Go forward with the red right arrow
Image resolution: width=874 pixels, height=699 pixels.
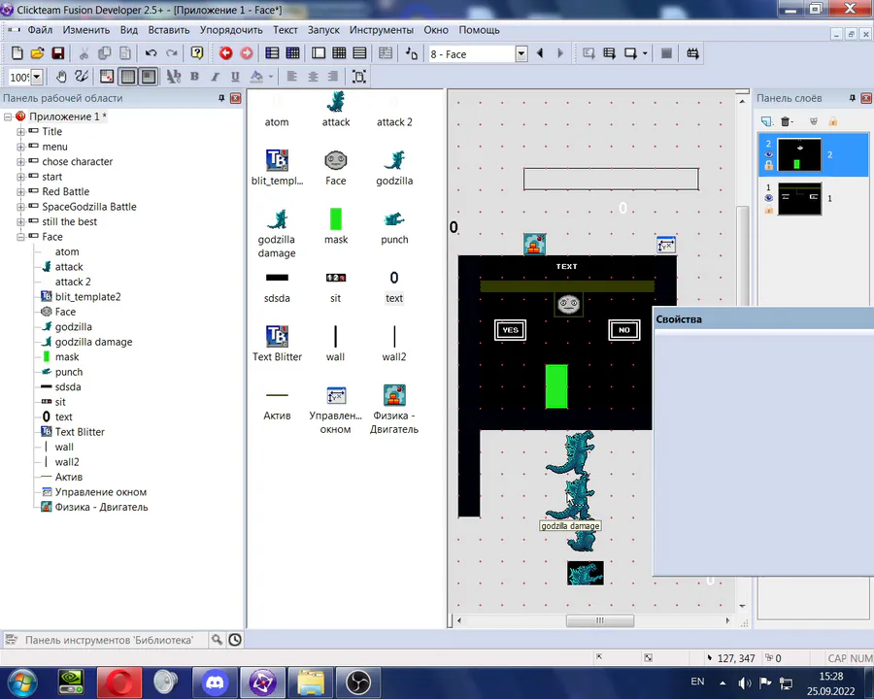click(x=247, y=53)
